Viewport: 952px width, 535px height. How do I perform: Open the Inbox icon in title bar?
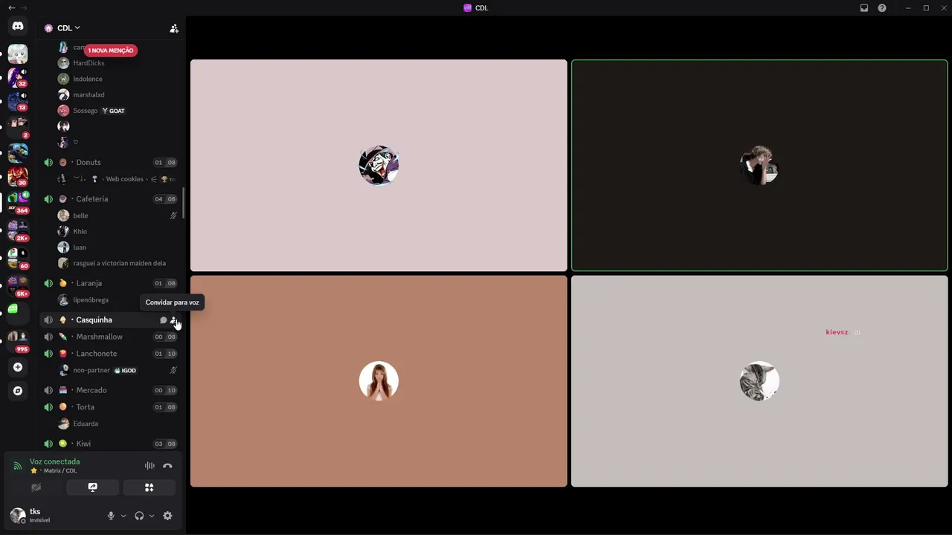(864, 8)
